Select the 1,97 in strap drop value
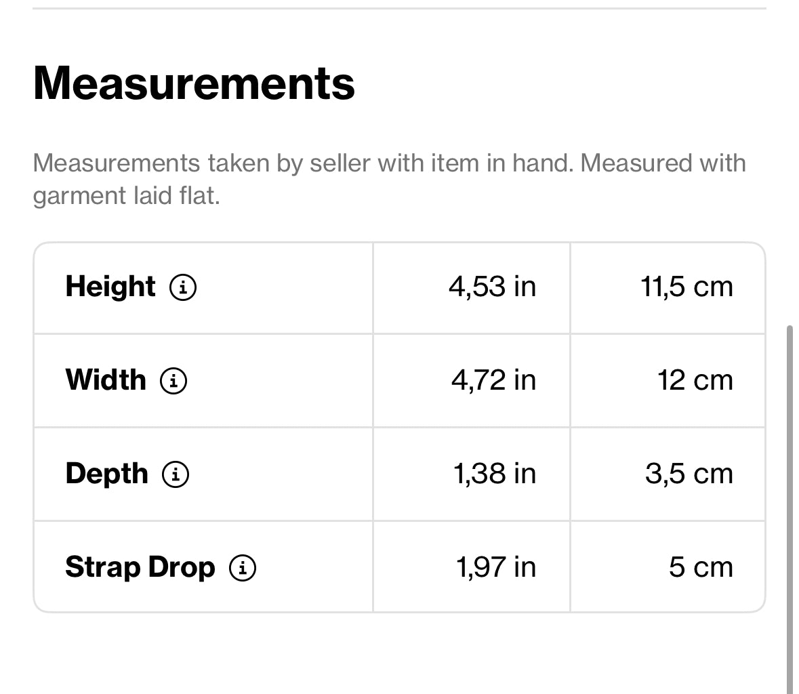Image resolution: width=799 pixels, height=694 pixels. (x=496, y=567)
